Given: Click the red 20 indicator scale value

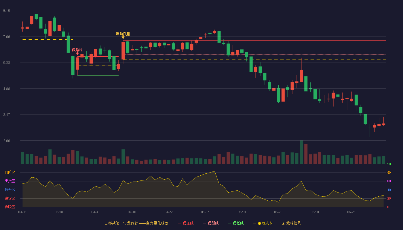Looking at the screenshot, I should click(x=389, y=198).
